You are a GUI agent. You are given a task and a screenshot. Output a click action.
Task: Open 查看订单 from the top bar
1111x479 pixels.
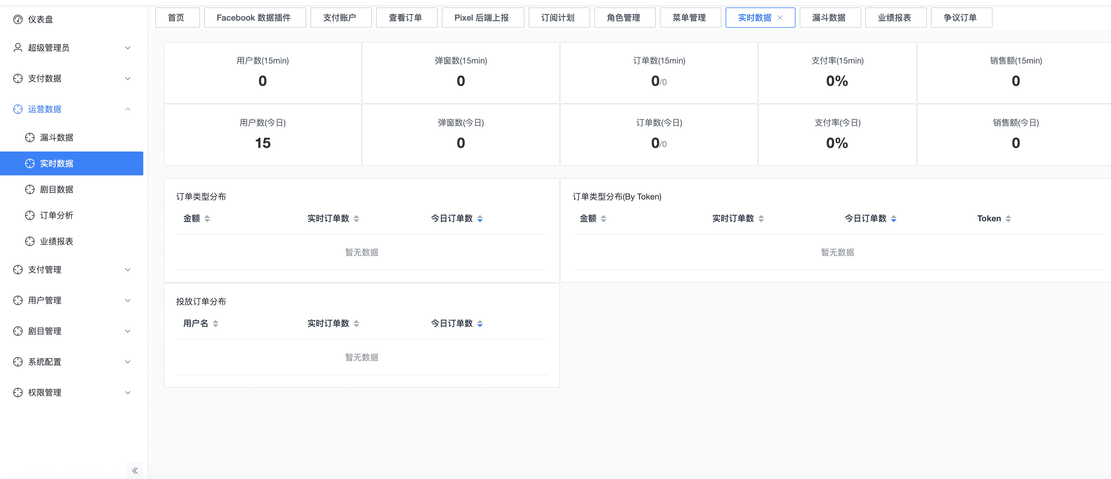406,17
